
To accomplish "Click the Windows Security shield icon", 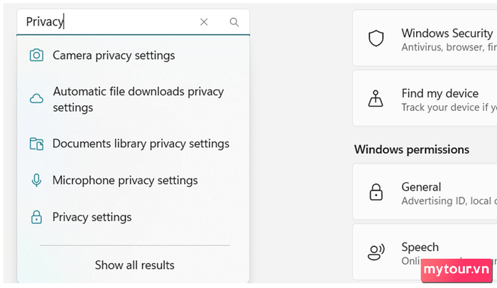I will click(376, 38).
